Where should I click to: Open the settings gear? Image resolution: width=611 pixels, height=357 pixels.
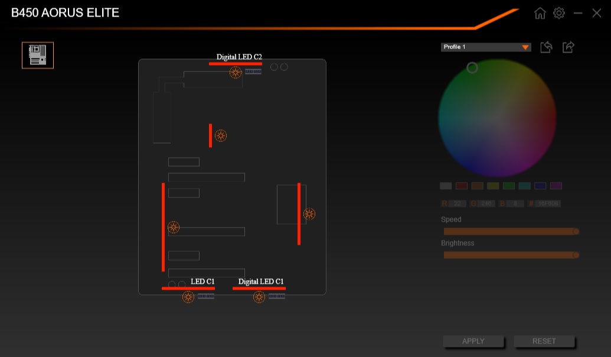coord(559,13)
